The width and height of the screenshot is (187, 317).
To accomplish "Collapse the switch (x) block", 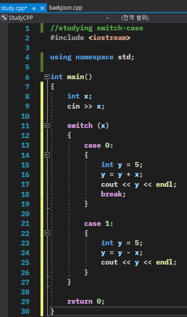I will click(x=47, y=126).
